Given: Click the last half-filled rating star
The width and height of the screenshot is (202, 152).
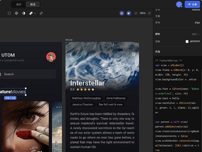Looking at the screenshot, I should (93, 89).
